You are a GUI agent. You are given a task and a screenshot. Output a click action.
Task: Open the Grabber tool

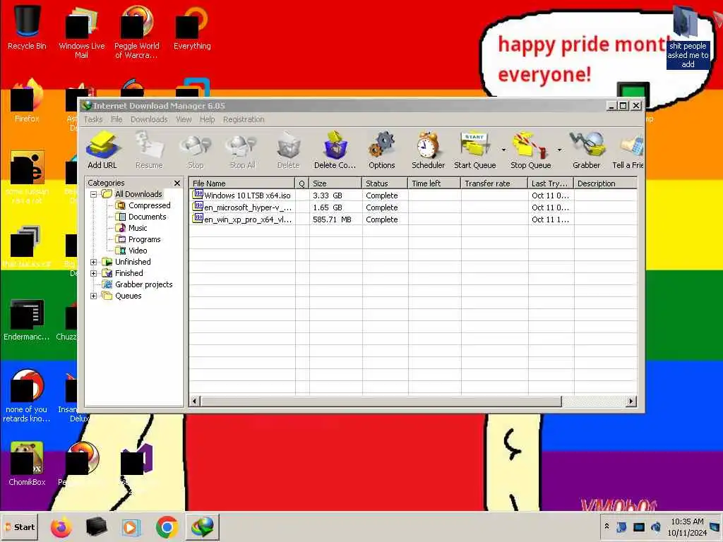click(587, 150)
